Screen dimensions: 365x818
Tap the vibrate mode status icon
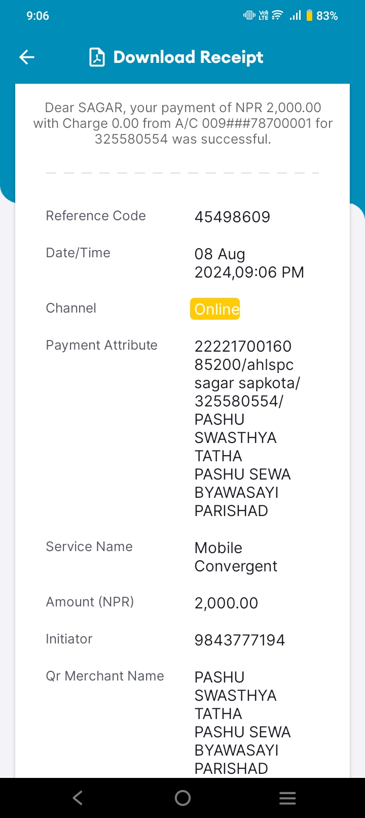pyautogui.click(x=249, y=15)
